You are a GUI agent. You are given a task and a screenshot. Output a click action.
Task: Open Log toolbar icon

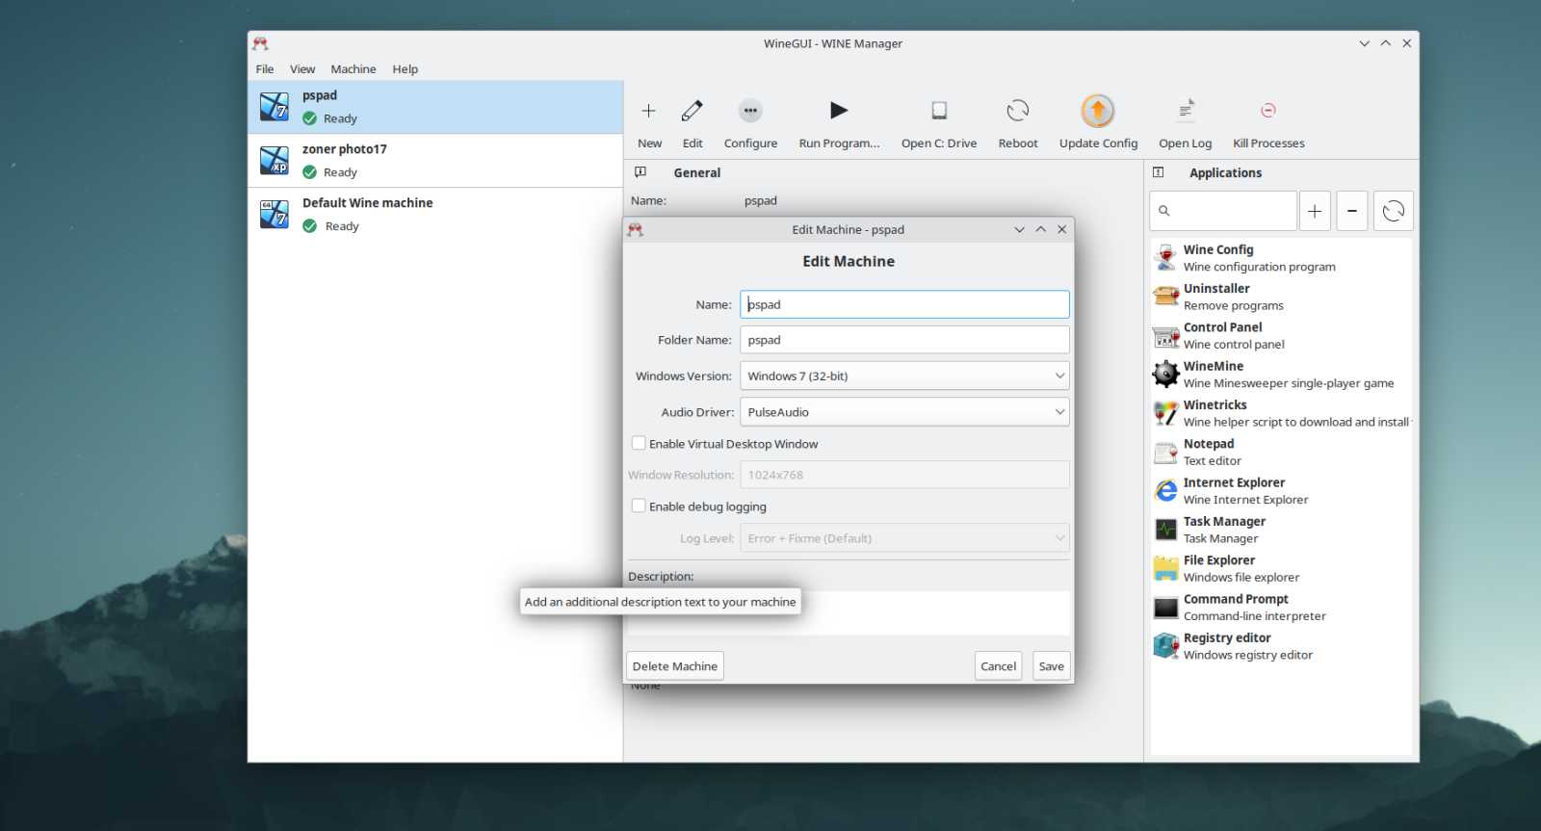[1186, 111]
